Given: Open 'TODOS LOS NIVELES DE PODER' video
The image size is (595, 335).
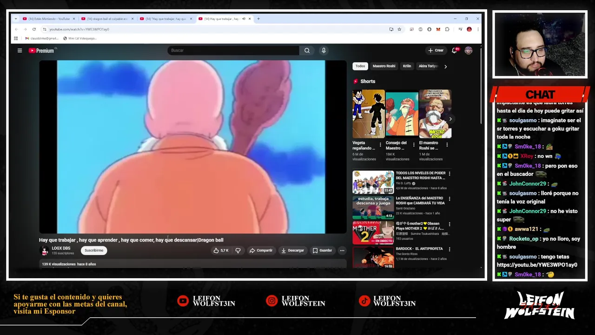Looking at the screenshot, I should pos(373,182).
